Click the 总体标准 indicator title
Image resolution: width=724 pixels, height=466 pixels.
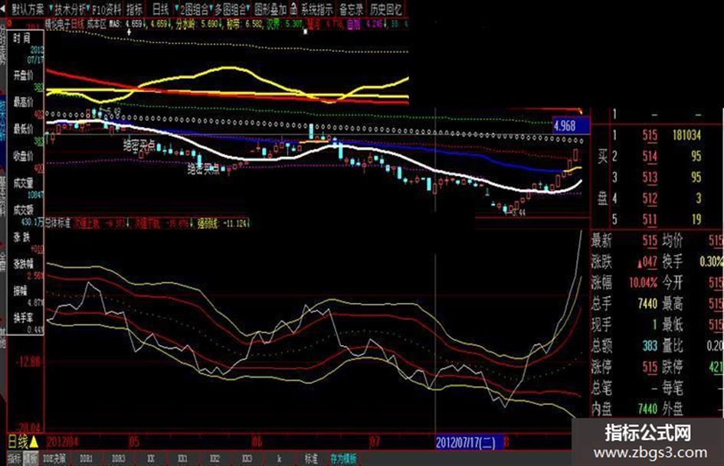click(58, 223)
